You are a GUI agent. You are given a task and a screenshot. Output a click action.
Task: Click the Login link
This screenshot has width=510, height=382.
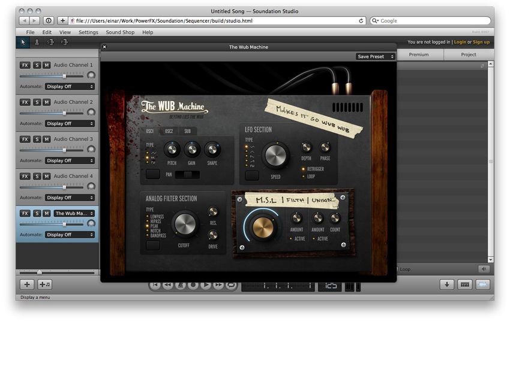point(460,42)
